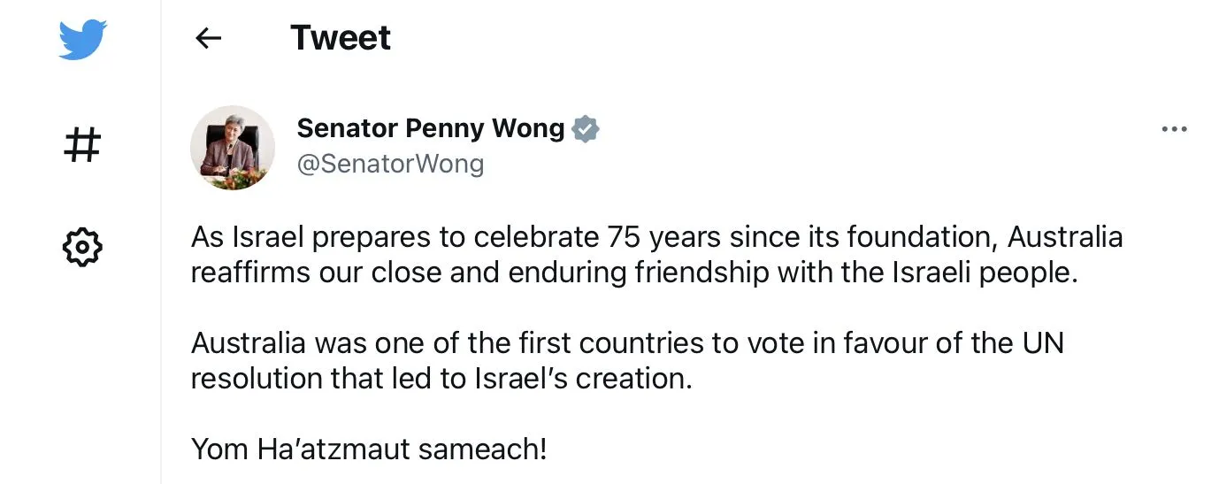Click the line starting "resolution that led"
Image resolution: width=1219 pixels, height=484 pixels.
point(441,378)
